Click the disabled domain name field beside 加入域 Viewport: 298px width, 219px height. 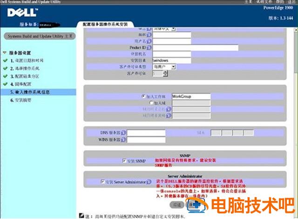(x=191, y=103)
